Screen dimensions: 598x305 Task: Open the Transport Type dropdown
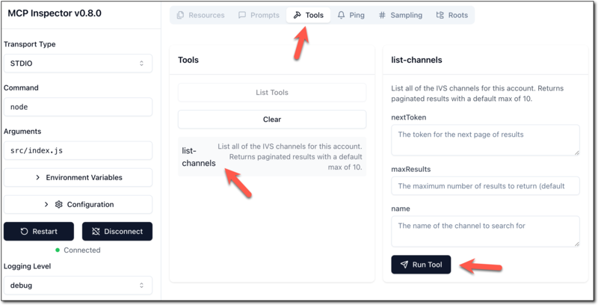(x=78, y=63)
